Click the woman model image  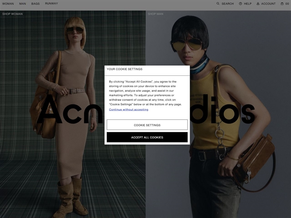pyautogui.click(x=73, y=114)
